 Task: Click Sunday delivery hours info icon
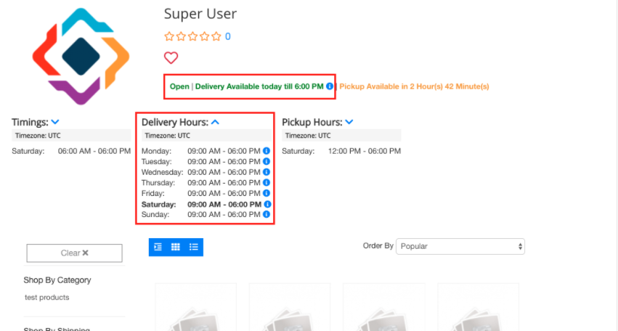[267, 214]
